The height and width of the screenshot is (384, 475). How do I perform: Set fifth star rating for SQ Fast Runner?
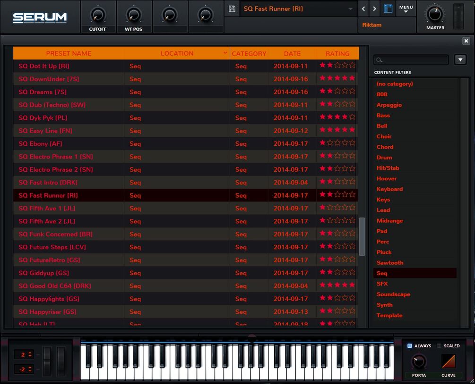coord(352,194)
